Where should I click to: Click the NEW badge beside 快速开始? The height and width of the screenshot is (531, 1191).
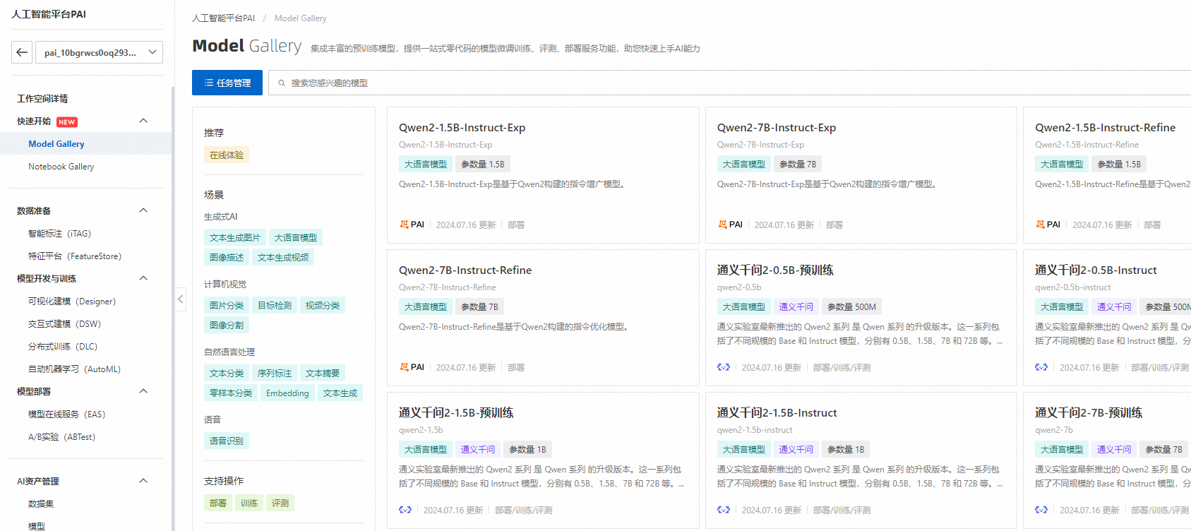67,122
